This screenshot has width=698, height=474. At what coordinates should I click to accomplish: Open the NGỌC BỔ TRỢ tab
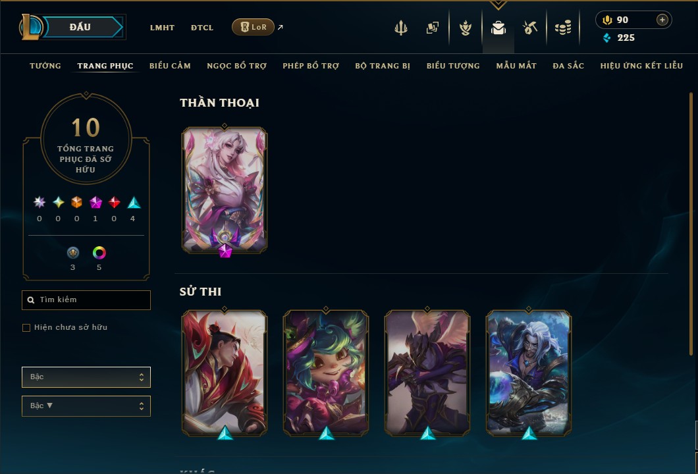point(237,66)
